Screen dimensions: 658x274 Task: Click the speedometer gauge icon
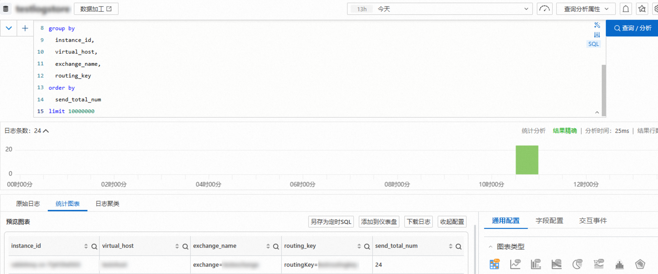click(x=544, y=9)
